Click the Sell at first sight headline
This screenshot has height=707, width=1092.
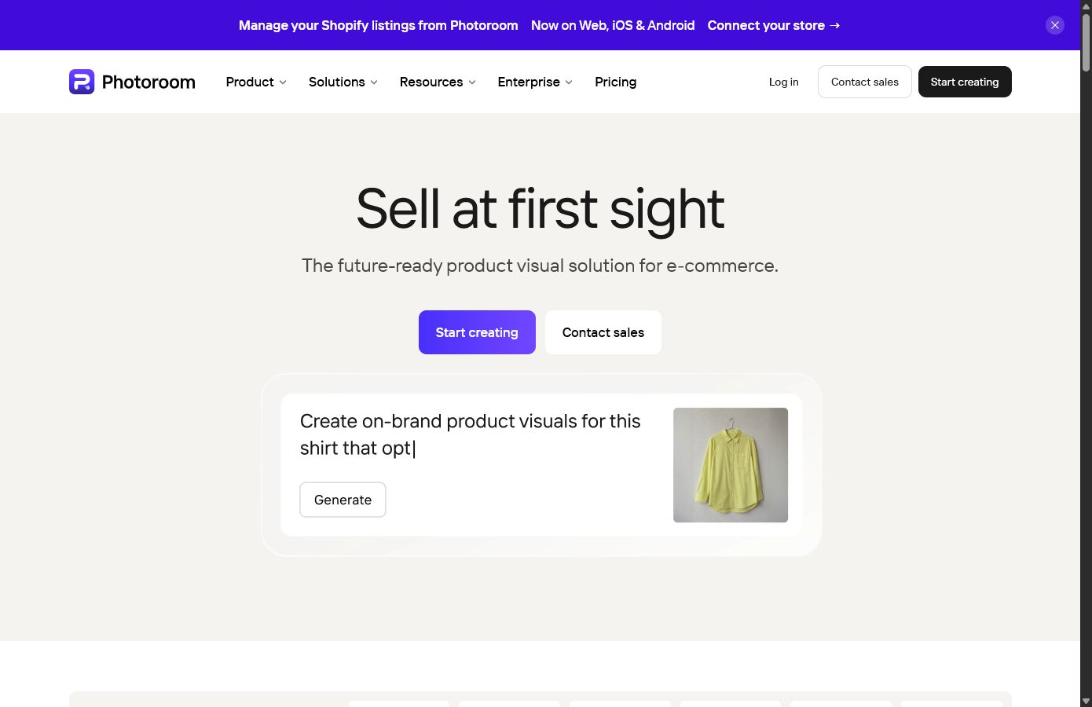[541, 209]
